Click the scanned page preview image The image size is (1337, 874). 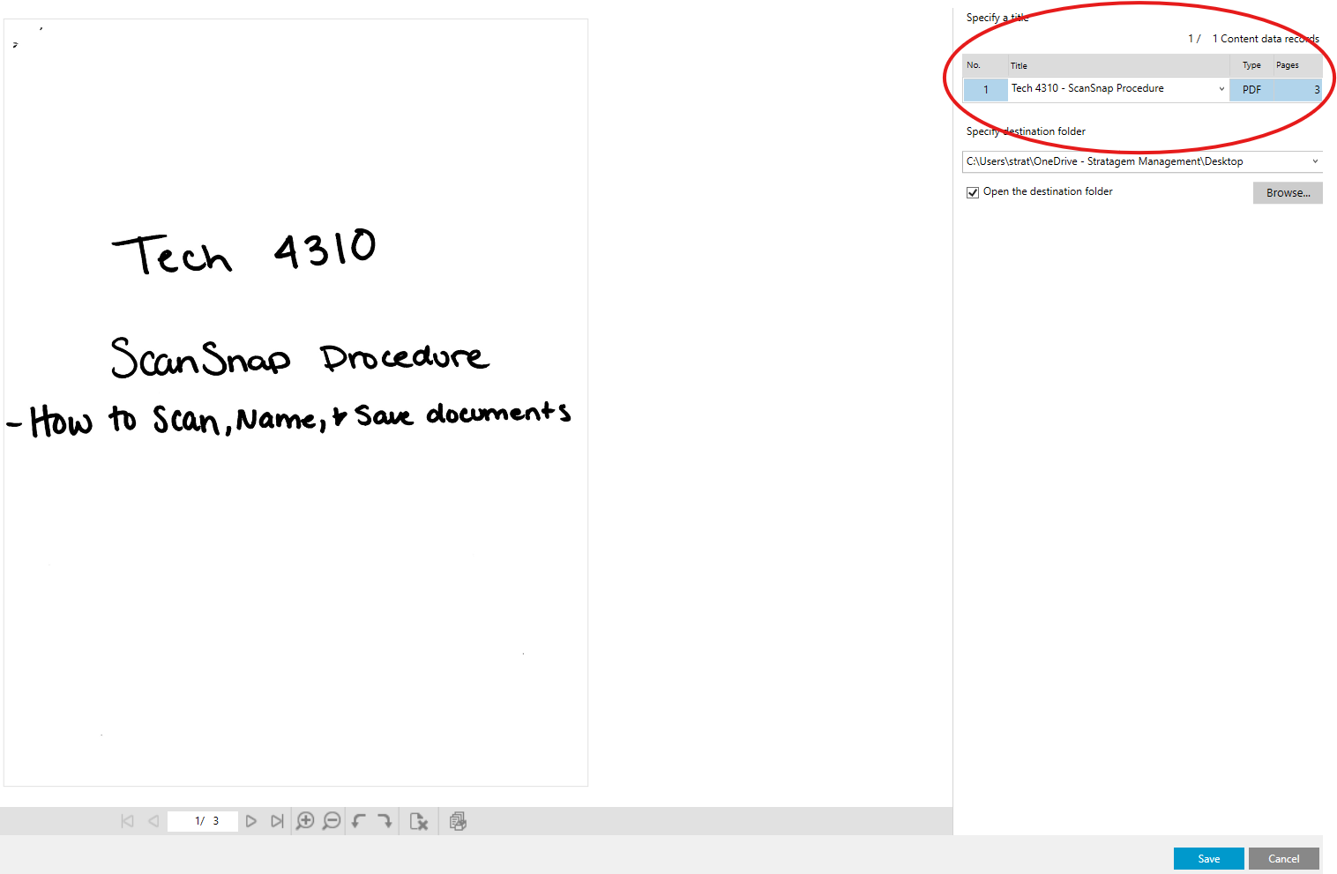295,402
